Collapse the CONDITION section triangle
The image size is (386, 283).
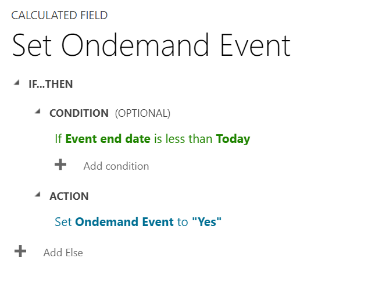pos(37,112)
